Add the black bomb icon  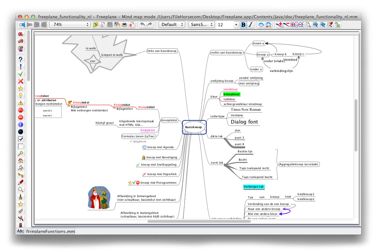click(21, 132)
